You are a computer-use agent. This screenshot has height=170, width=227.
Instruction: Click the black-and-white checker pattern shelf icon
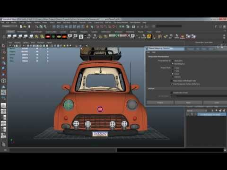[x=81, y=37]
